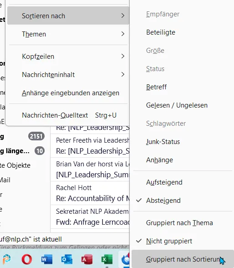Expand the Kopfzeilen submenu

click(x=68, y=57)
